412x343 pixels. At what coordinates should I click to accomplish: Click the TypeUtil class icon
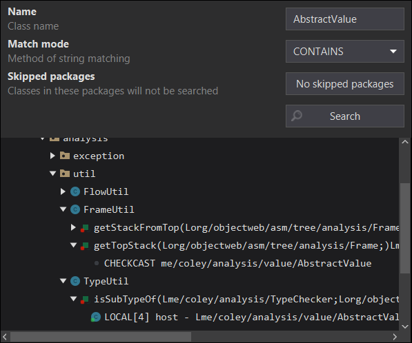(75, 281)
